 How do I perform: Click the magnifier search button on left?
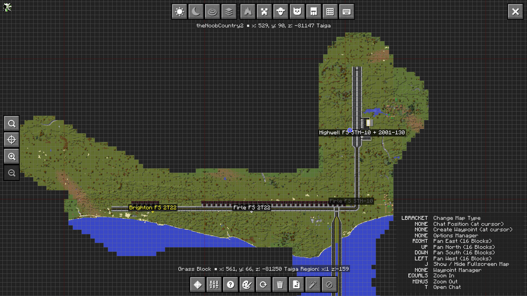[12, 123]
